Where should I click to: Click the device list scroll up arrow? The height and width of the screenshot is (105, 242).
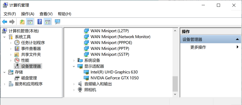click(x=175, y=31)
